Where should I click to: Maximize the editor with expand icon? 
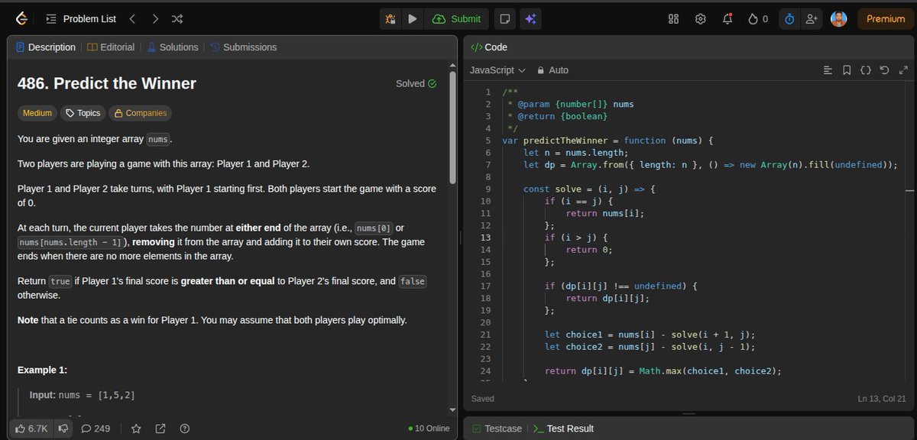pyautogui.click(x=904, y=70)
